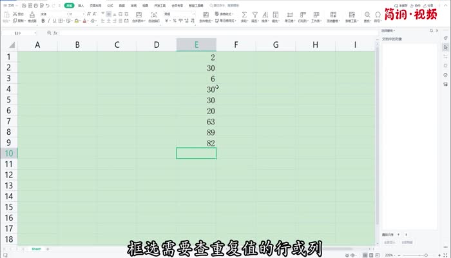Open the 公式 (Formulas) ribbon tab

click(x=110, y=5)
